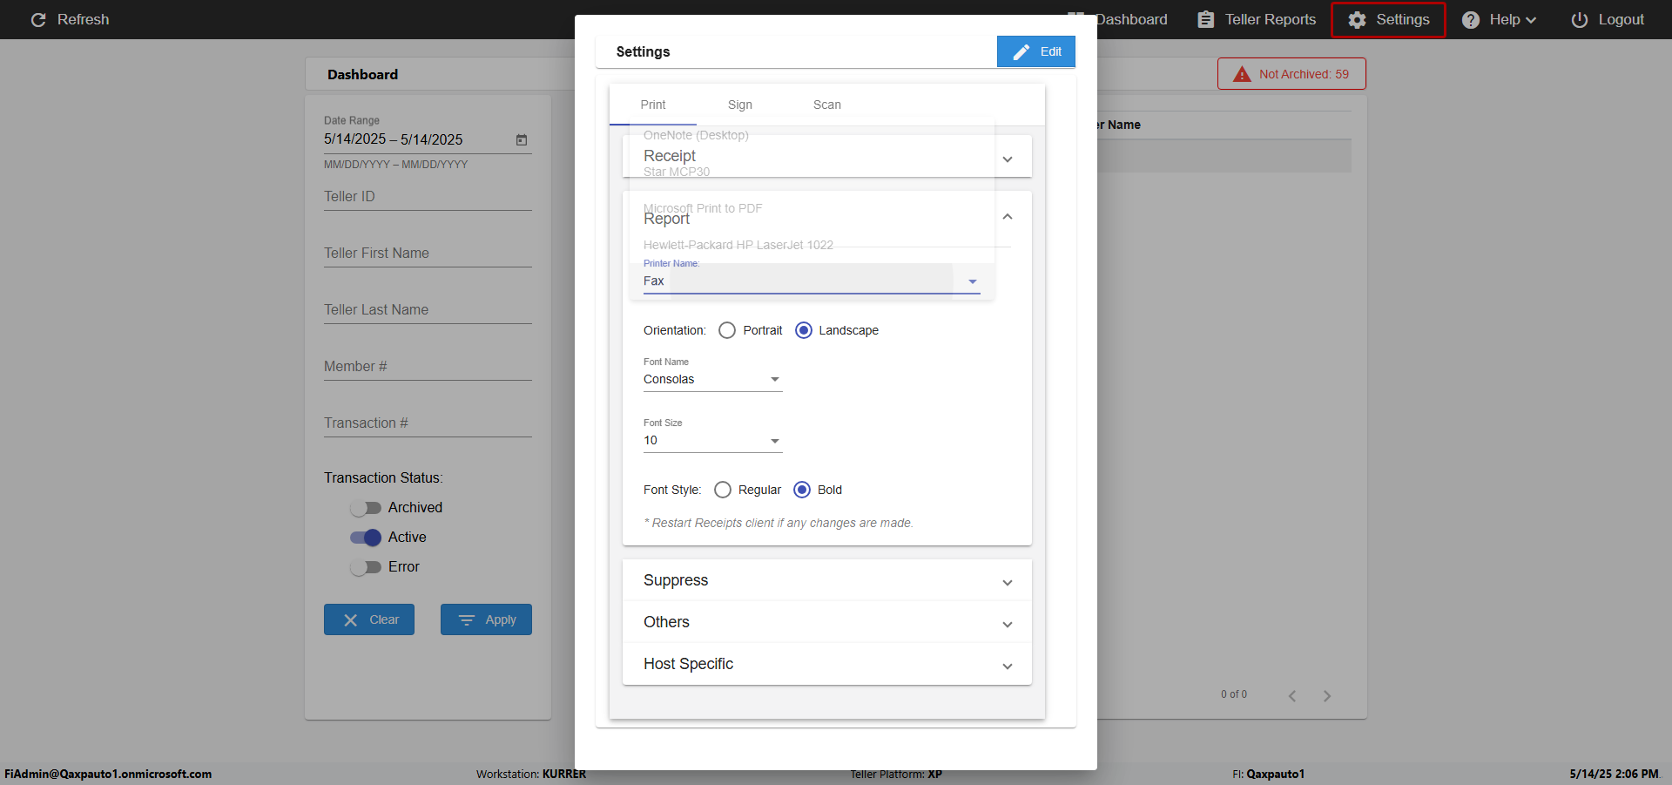Open the Font Size dropdown

coord(712,440)
